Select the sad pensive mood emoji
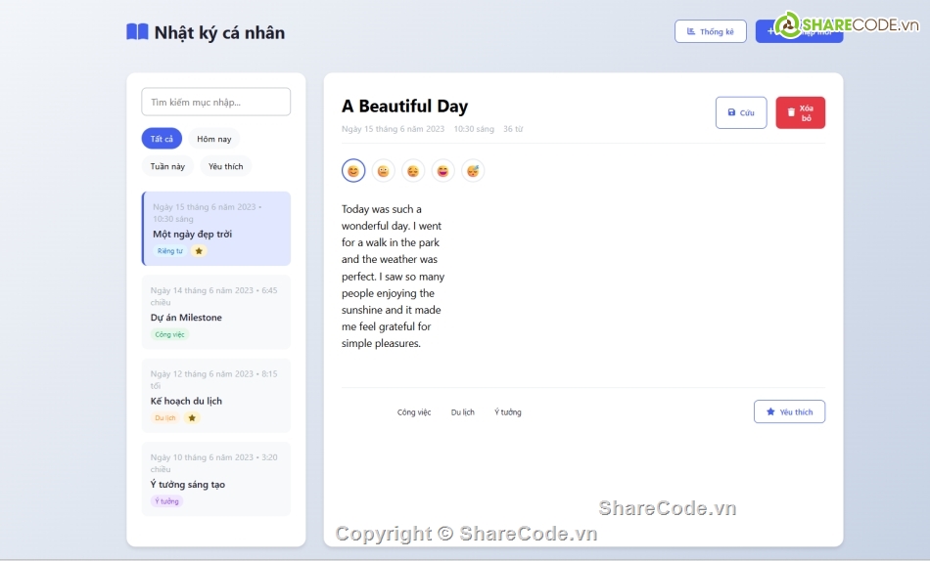Viewport: 930px width, 561px height. (x=413, y=171)
